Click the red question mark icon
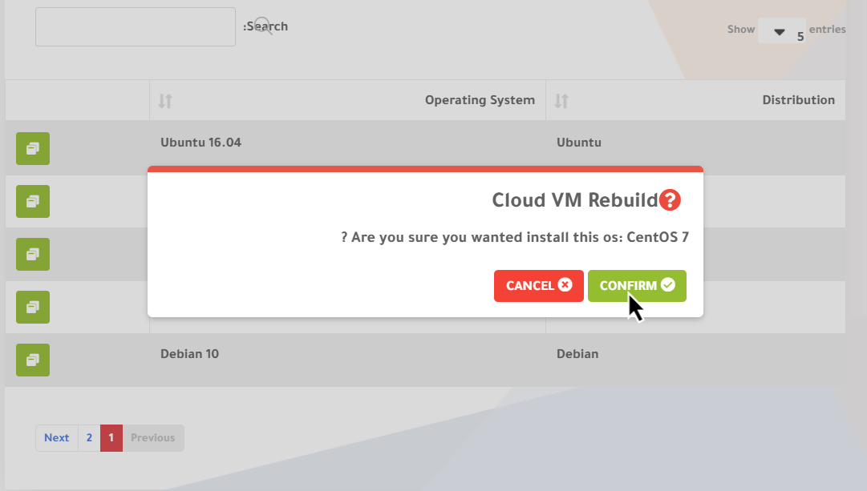This screenshot has height=491, width=867. (x=670, y=200)
